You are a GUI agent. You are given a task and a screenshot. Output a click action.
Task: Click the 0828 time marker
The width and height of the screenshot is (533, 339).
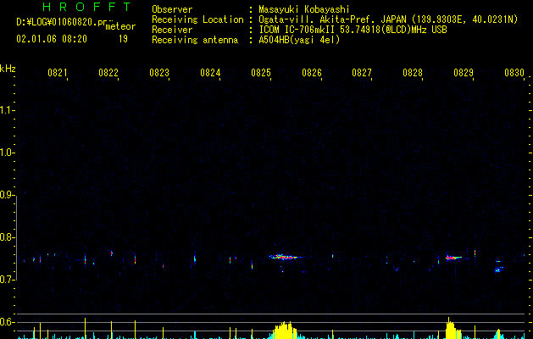[413, 73]
